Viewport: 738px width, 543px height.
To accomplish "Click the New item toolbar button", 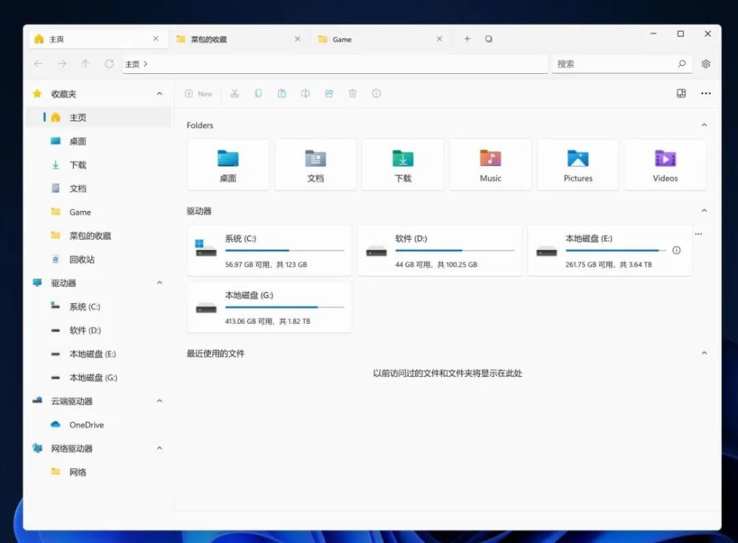I will tap(199, 94).
